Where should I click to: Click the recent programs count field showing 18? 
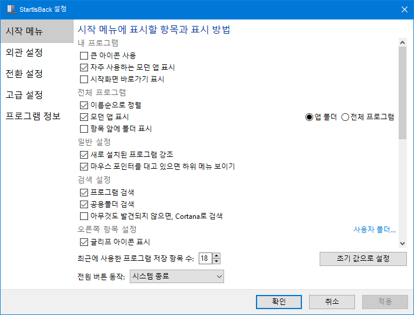(205, 258)
